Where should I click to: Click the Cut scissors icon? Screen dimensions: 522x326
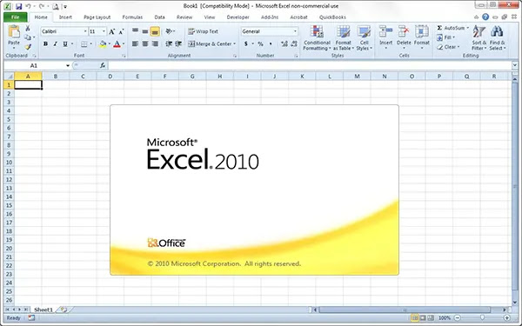click(x=28, y=29)
